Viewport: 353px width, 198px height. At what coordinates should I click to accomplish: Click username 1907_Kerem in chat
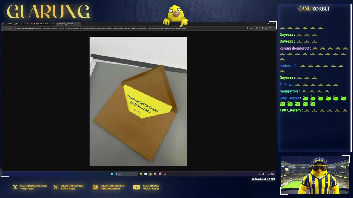[x=290, y=110]
